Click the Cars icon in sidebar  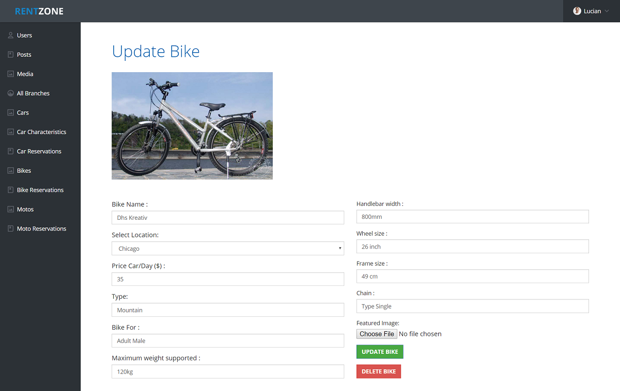tap(10, 113)
